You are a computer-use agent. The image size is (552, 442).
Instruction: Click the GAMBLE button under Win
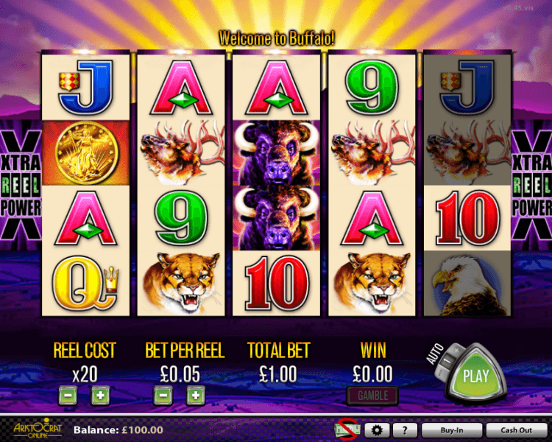coord(373,396)
